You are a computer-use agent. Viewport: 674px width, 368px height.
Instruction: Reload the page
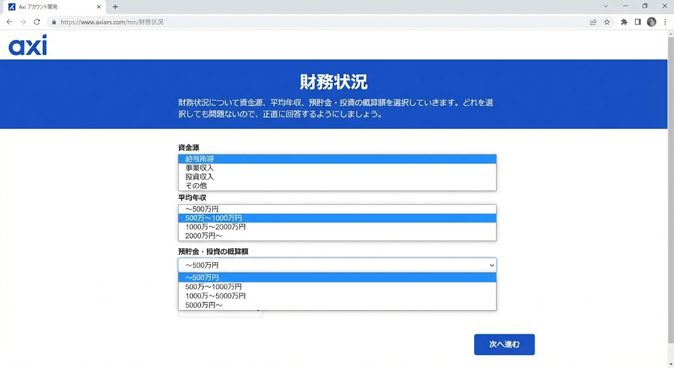(x=37, y=22)
